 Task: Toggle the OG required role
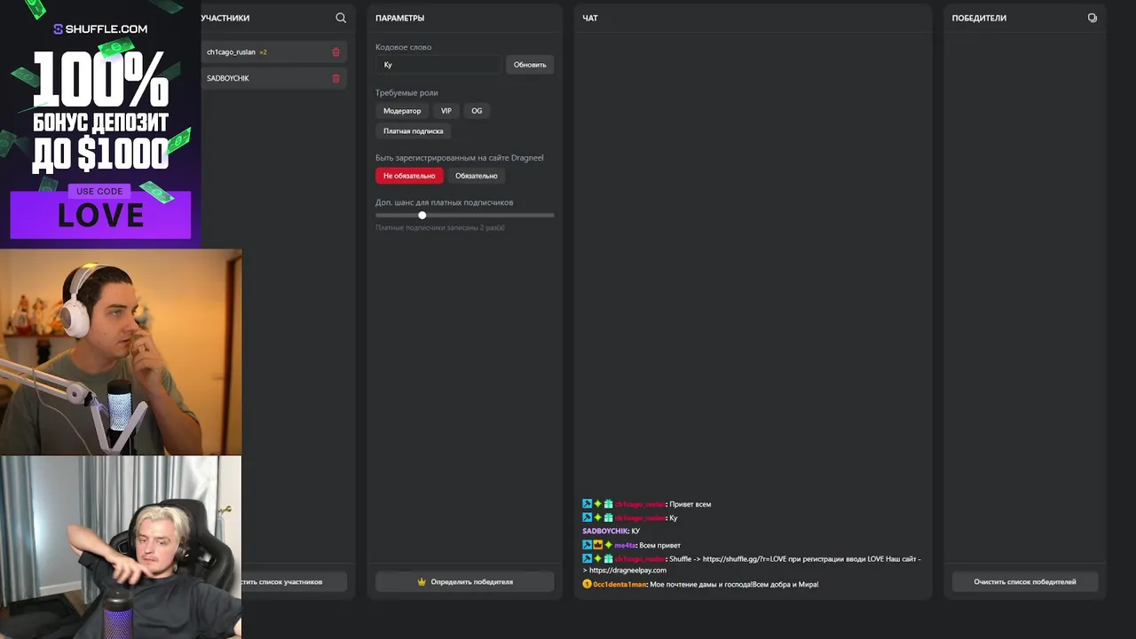pos(477,111)
